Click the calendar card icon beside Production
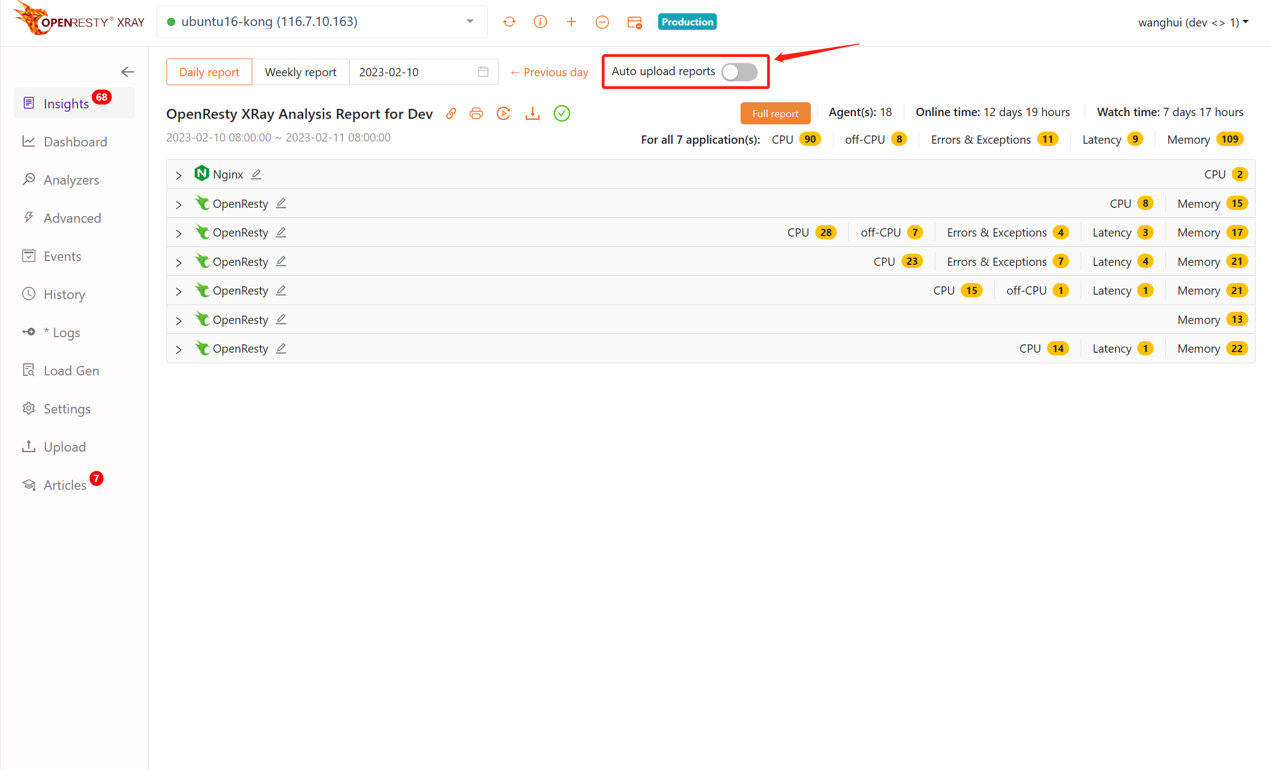The width and height of the screenshot is (1271, 770). click(x=634, y=22)
